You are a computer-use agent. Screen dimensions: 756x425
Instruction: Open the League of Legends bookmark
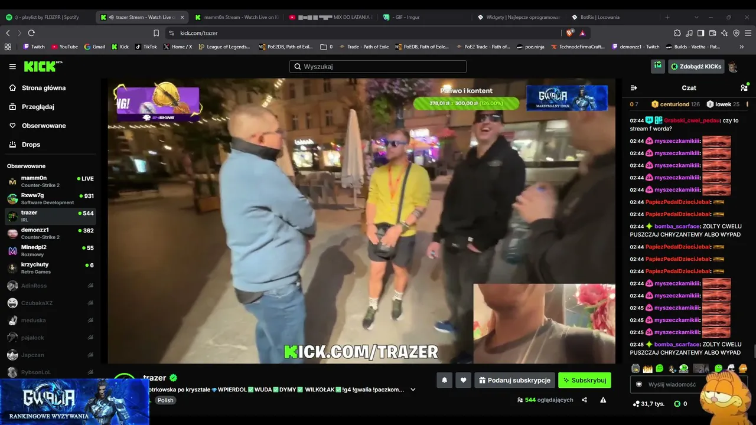[224, 47]
